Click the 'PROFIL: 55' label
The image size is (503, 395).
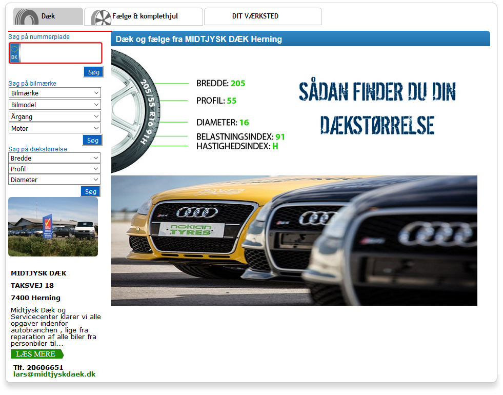tap(216, 101)
